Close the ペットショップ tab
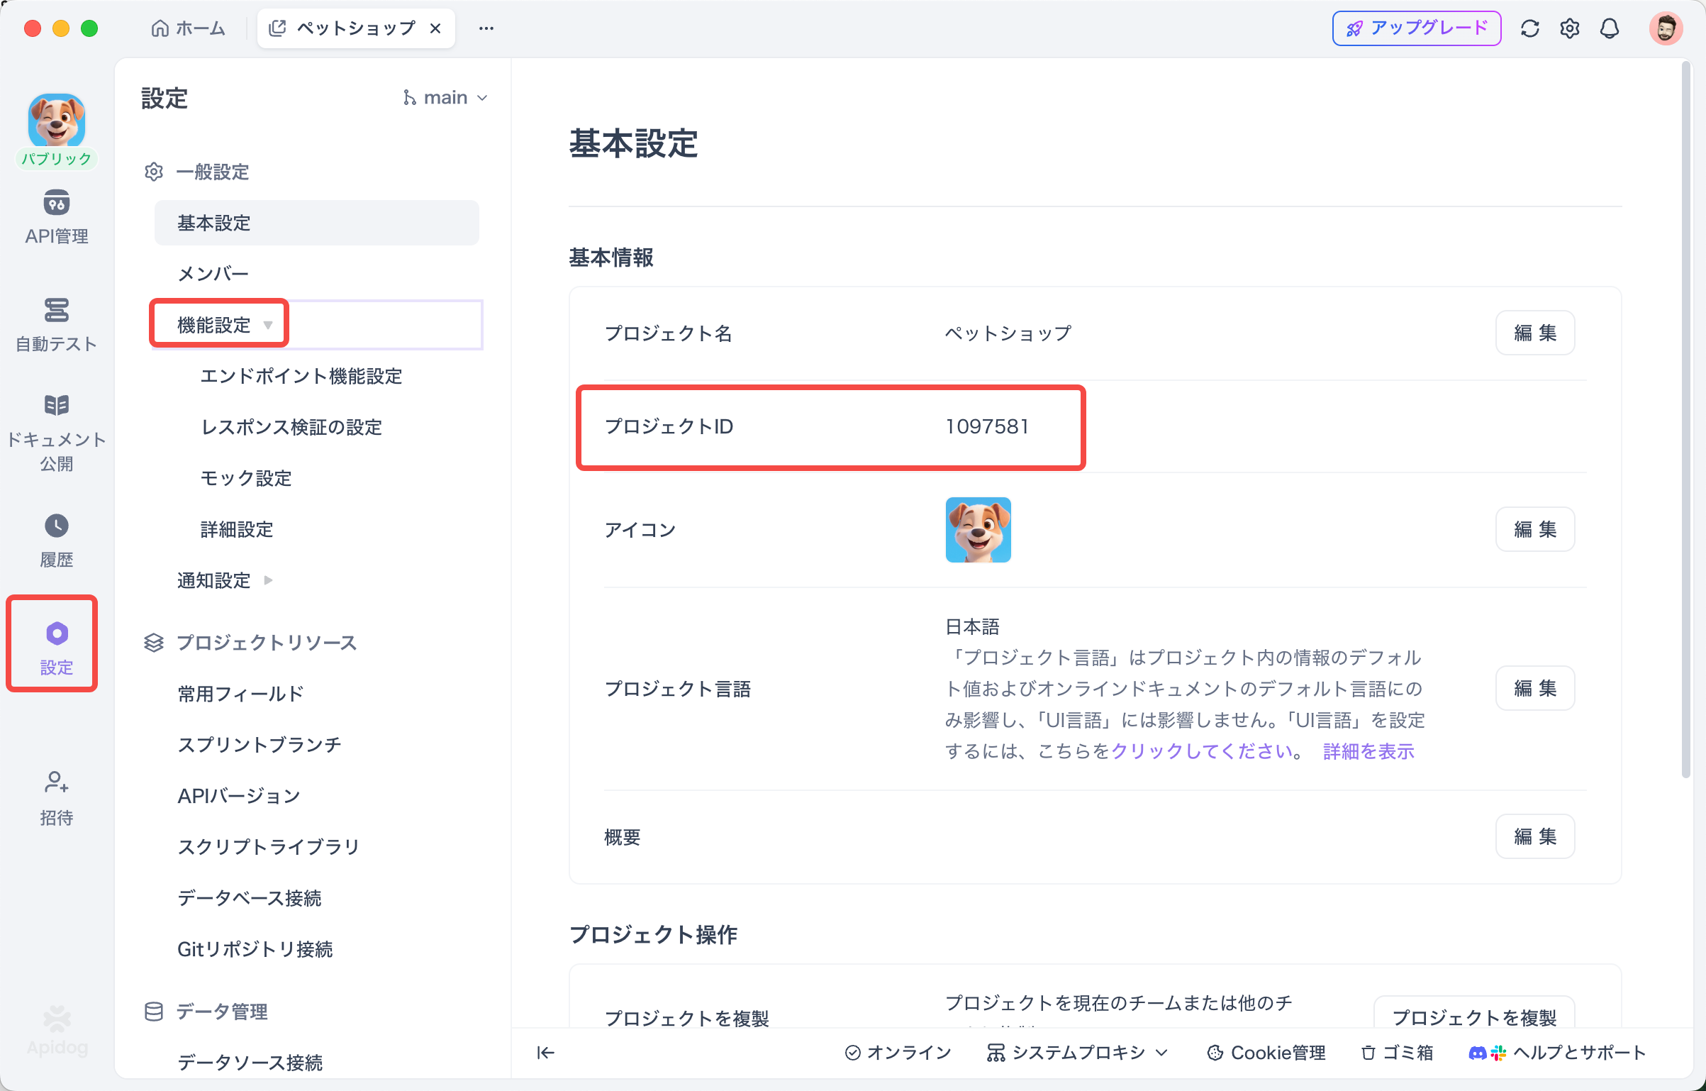 436,28
